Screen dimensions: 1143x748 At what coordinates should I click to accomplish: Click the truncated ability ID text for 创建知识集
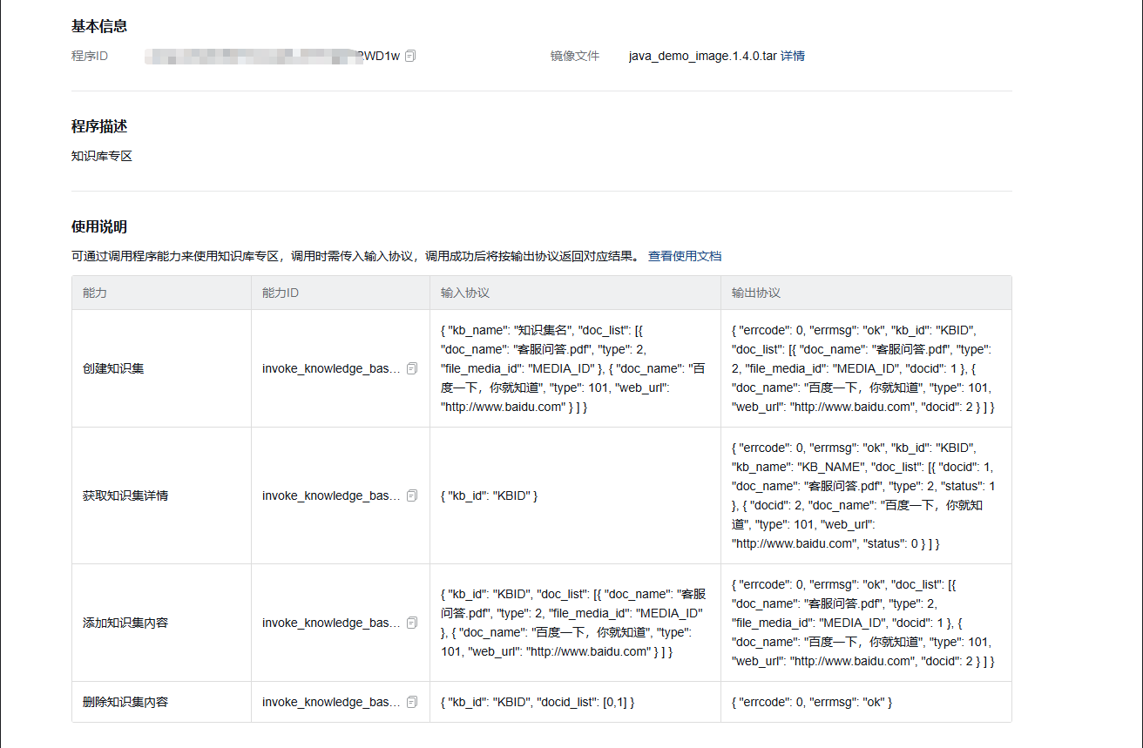pyautogui.click(x=331, y=368)
